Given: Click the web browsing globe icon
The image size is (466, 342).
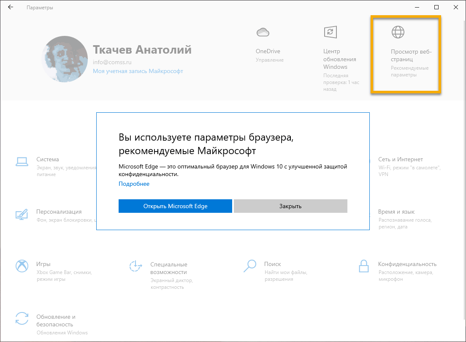Looking at the screenshot, I should 398,32.
